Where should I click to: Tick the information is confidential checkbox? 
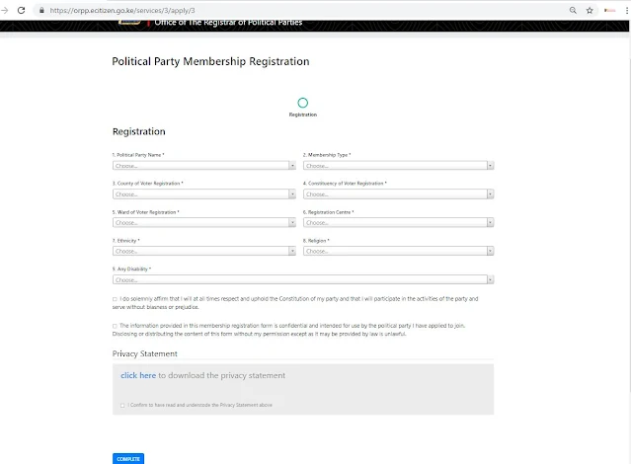coord(115,326)
